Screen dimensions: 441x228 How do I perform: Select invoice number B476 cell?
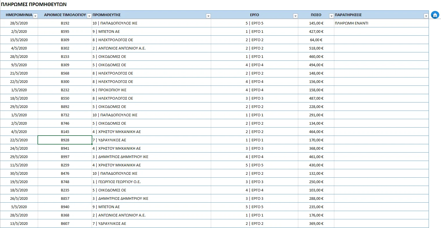[x=65, y=173]
